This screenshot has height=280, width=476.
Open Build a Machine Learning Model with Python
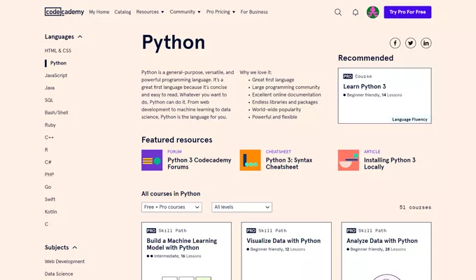181,244
